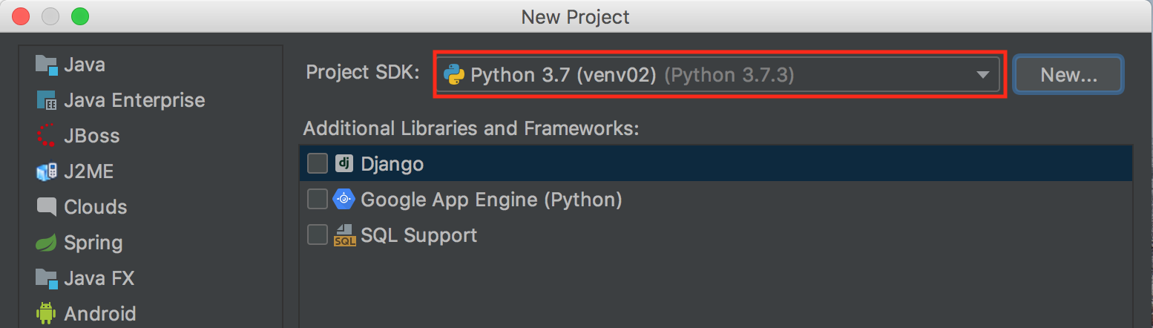This screenshot has height=328, width=1153.
Task: Click the SQL Support icon
Action: [344, 235]
